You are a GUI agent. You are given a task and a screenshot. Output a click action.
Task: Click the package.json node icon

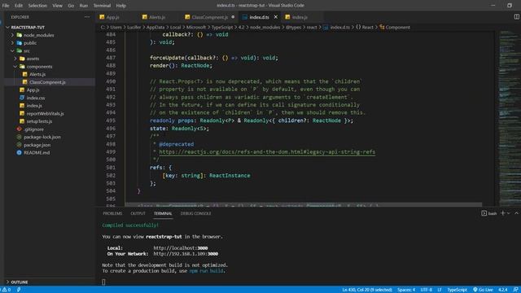(19, 145)
